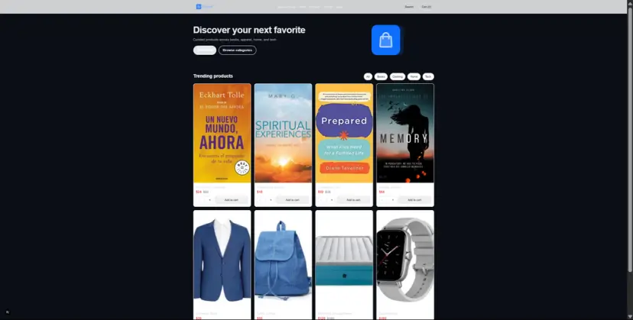Select the Home filter pill
The height and width of the screenshot is (320, 633).
414,76
